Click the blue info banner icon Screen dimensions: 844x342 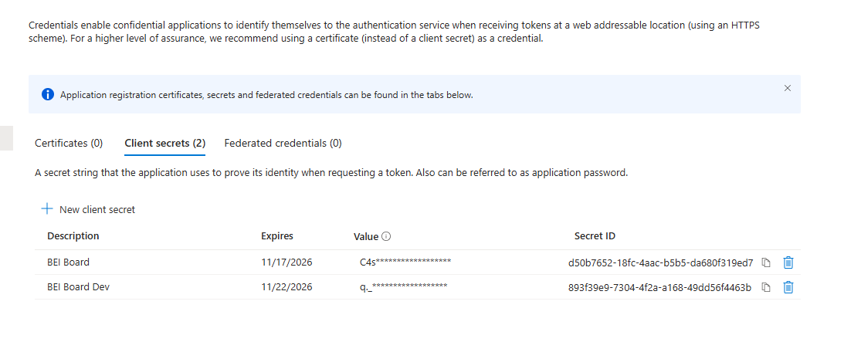coord(47,95)
